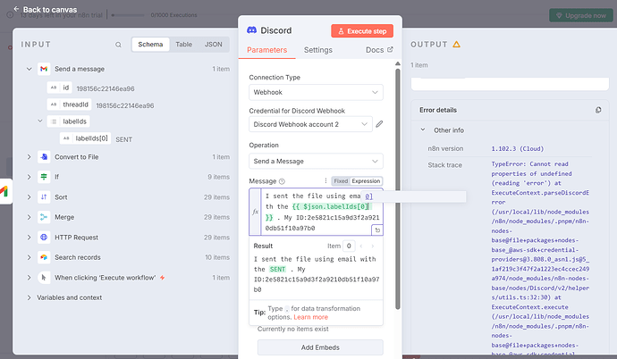
Task: Expand the Convert to File node
Action: [30, 156]
